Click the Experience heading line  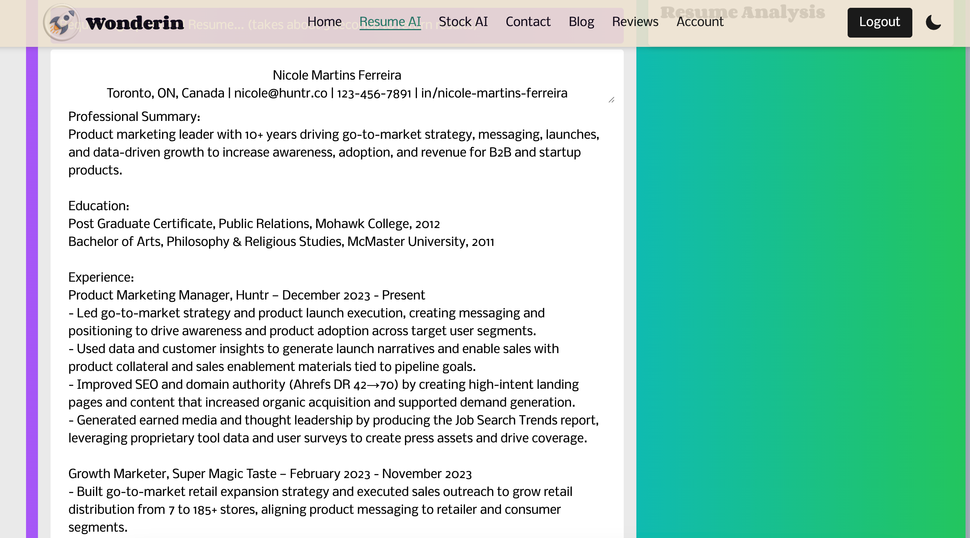tap(101, 278)
